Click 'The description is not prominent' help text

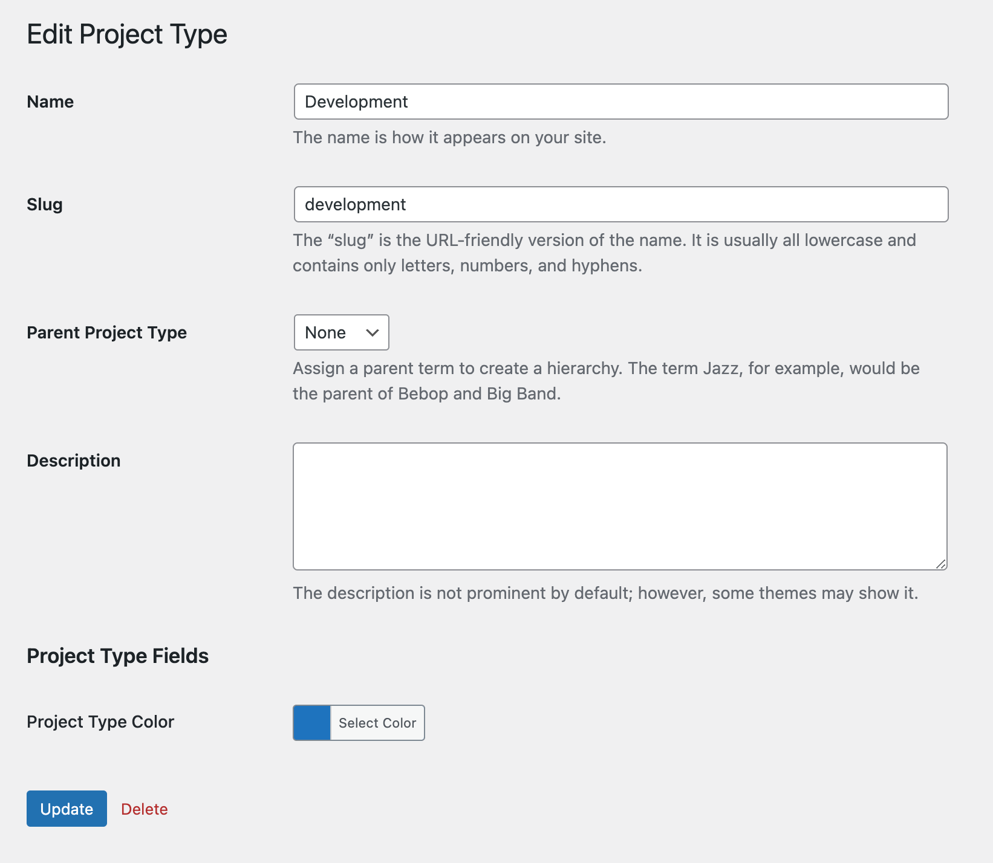tap(605, 593)
